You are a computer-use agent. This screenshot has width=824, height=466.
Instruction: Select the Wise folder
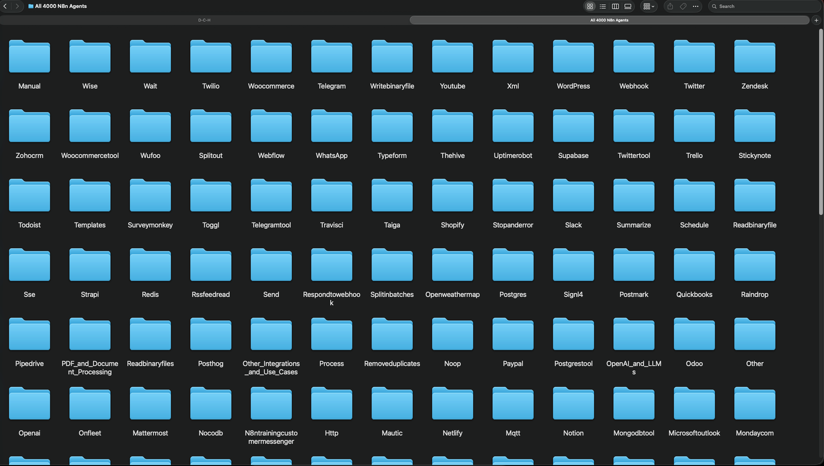(90, 57)
